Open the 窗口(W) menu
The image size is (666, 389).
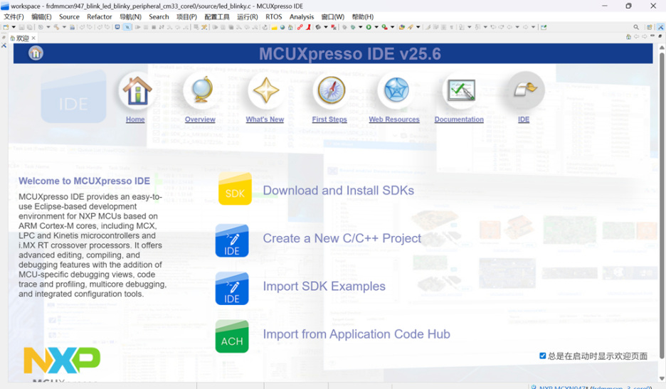(x=332, y=16)
